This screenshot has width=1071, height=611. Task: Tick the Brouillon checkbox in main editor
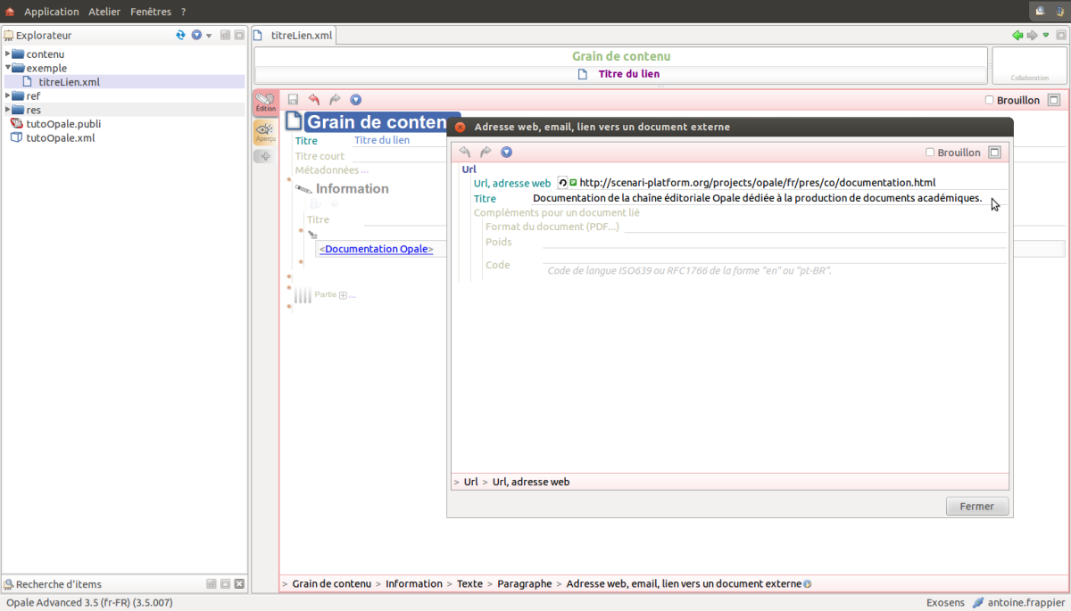pyautogui.click(x=989, y=101)
